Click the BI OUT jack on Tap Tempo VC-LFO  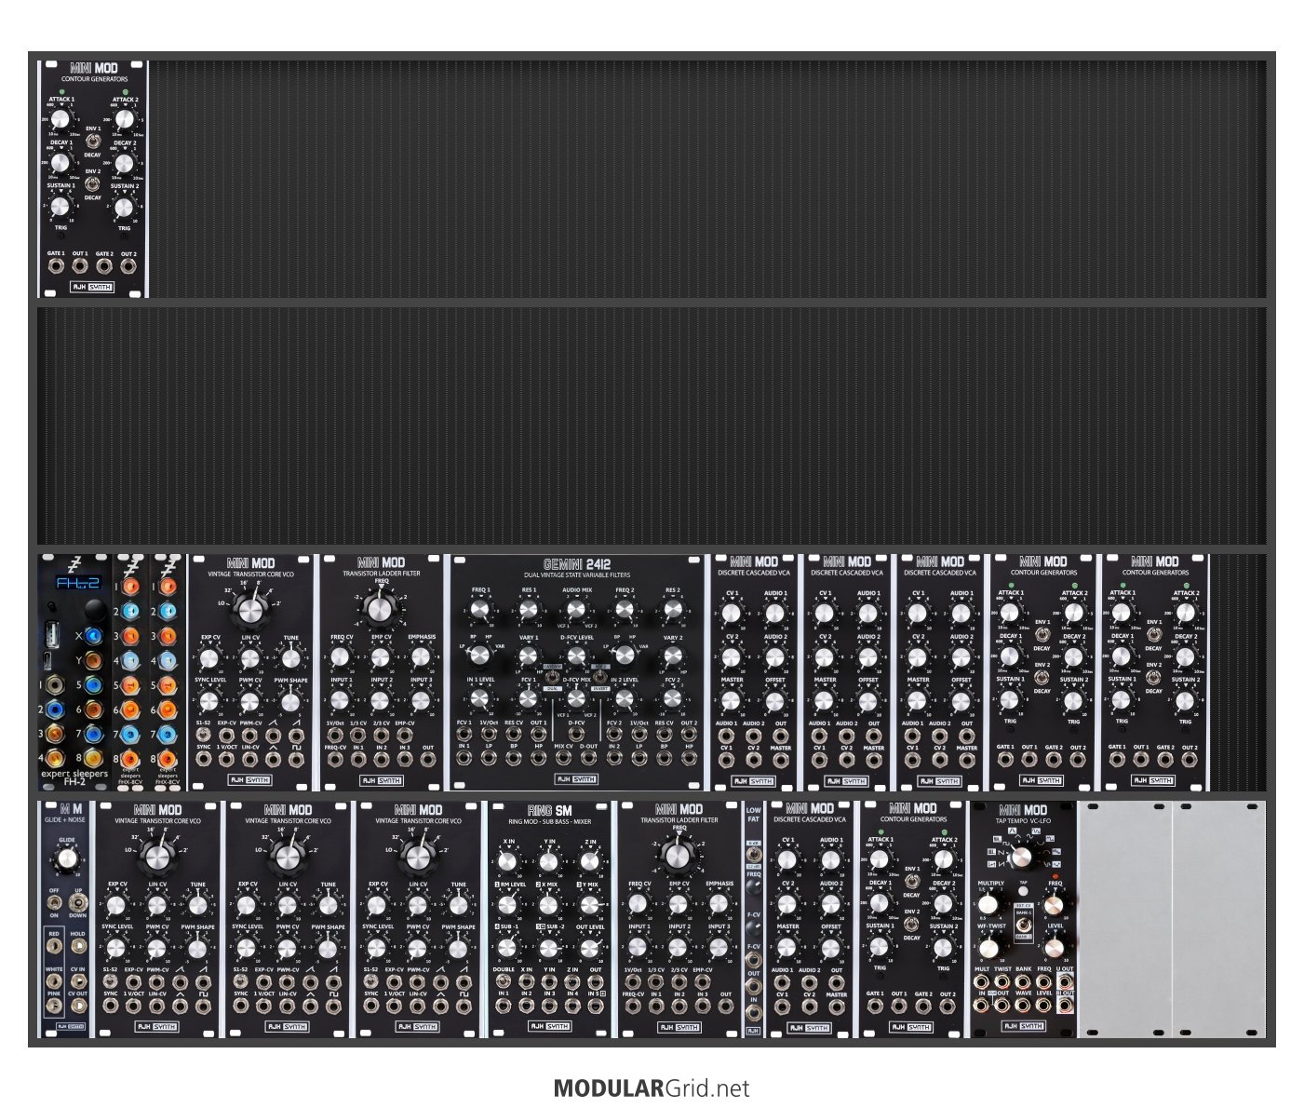pyautogui.click(x=1065, y=1006)
